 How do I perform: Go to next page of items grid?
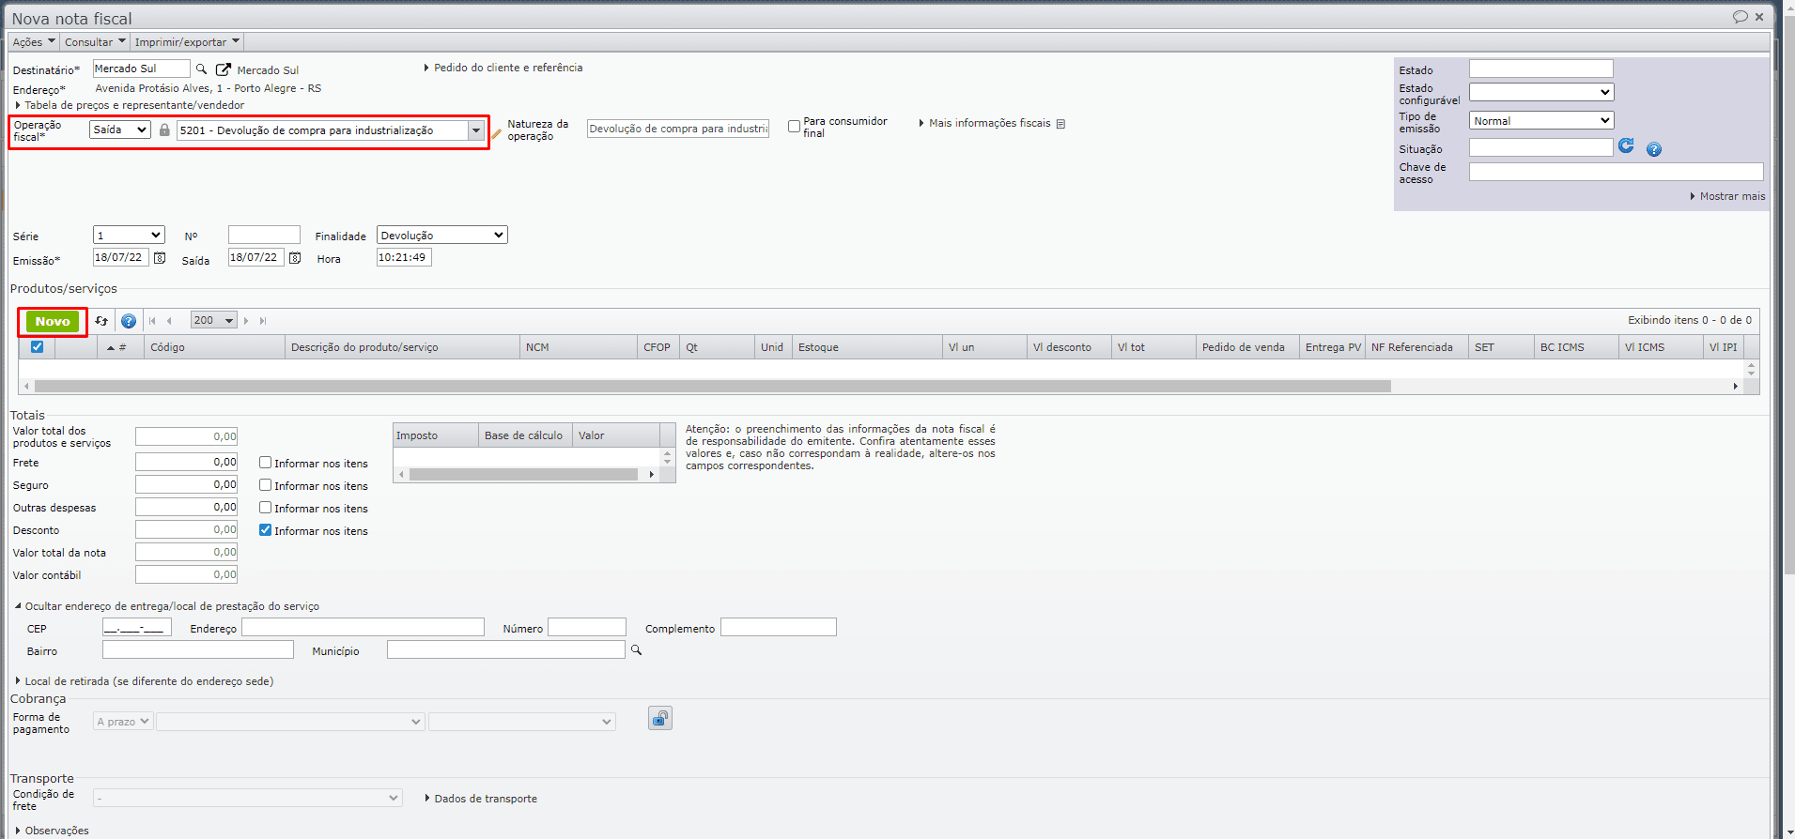pyautogui.click(x=246, y=321)
